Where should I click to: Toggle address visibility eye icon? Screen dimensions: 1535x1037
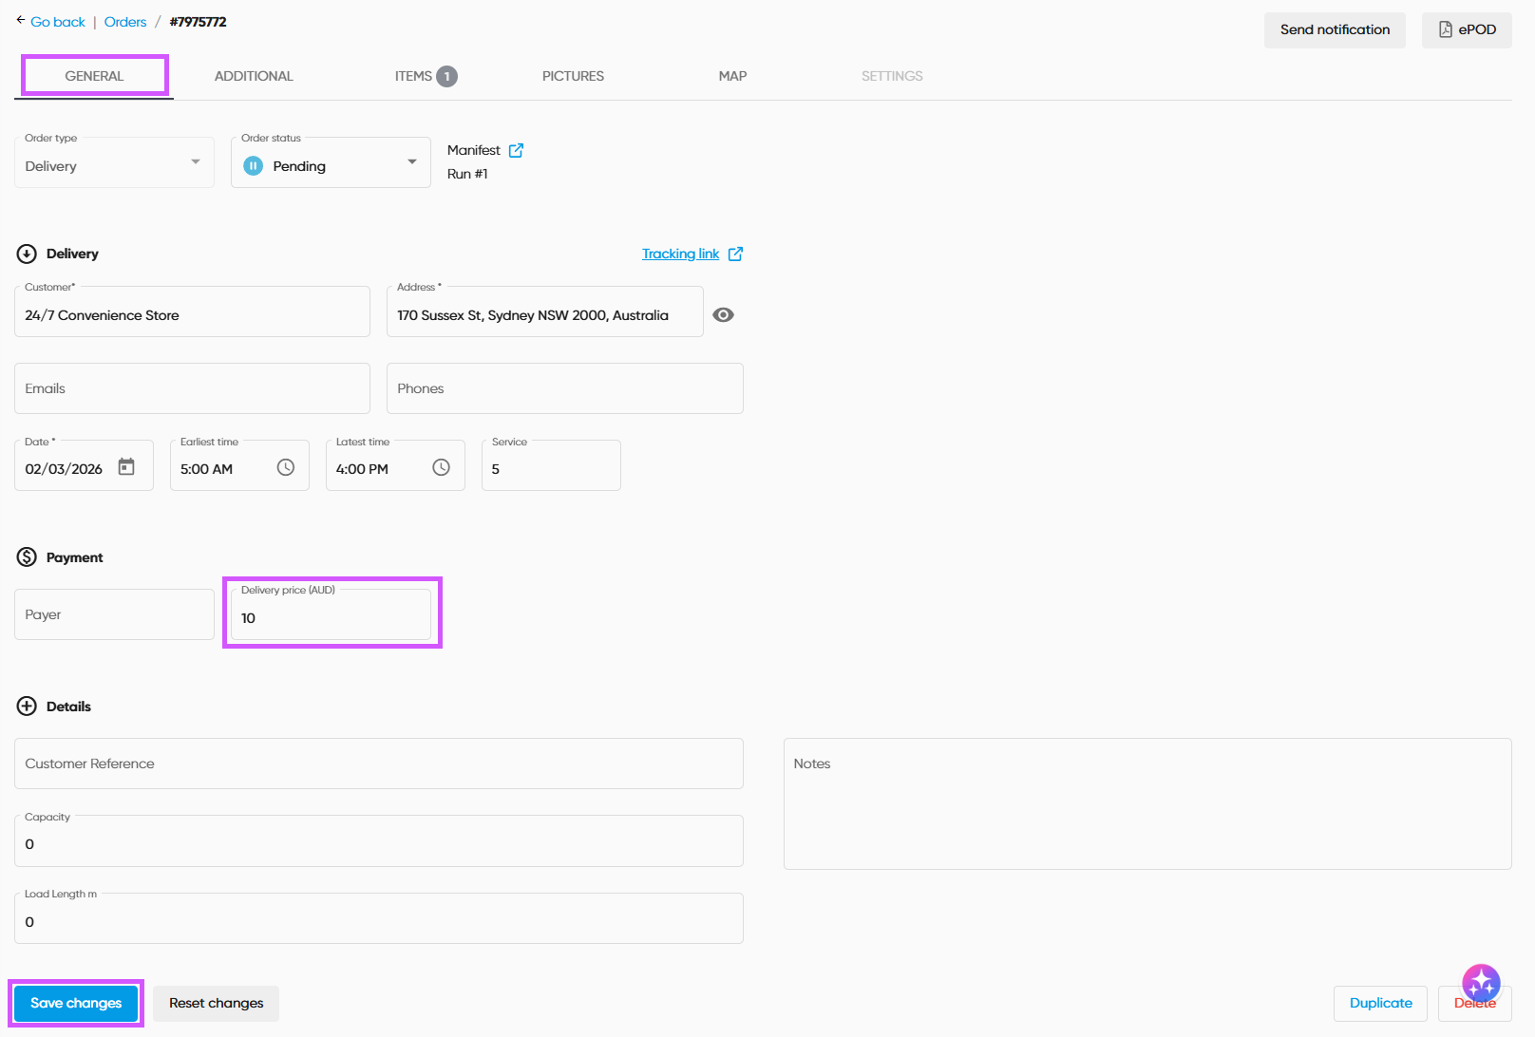(x=723, y=315)
